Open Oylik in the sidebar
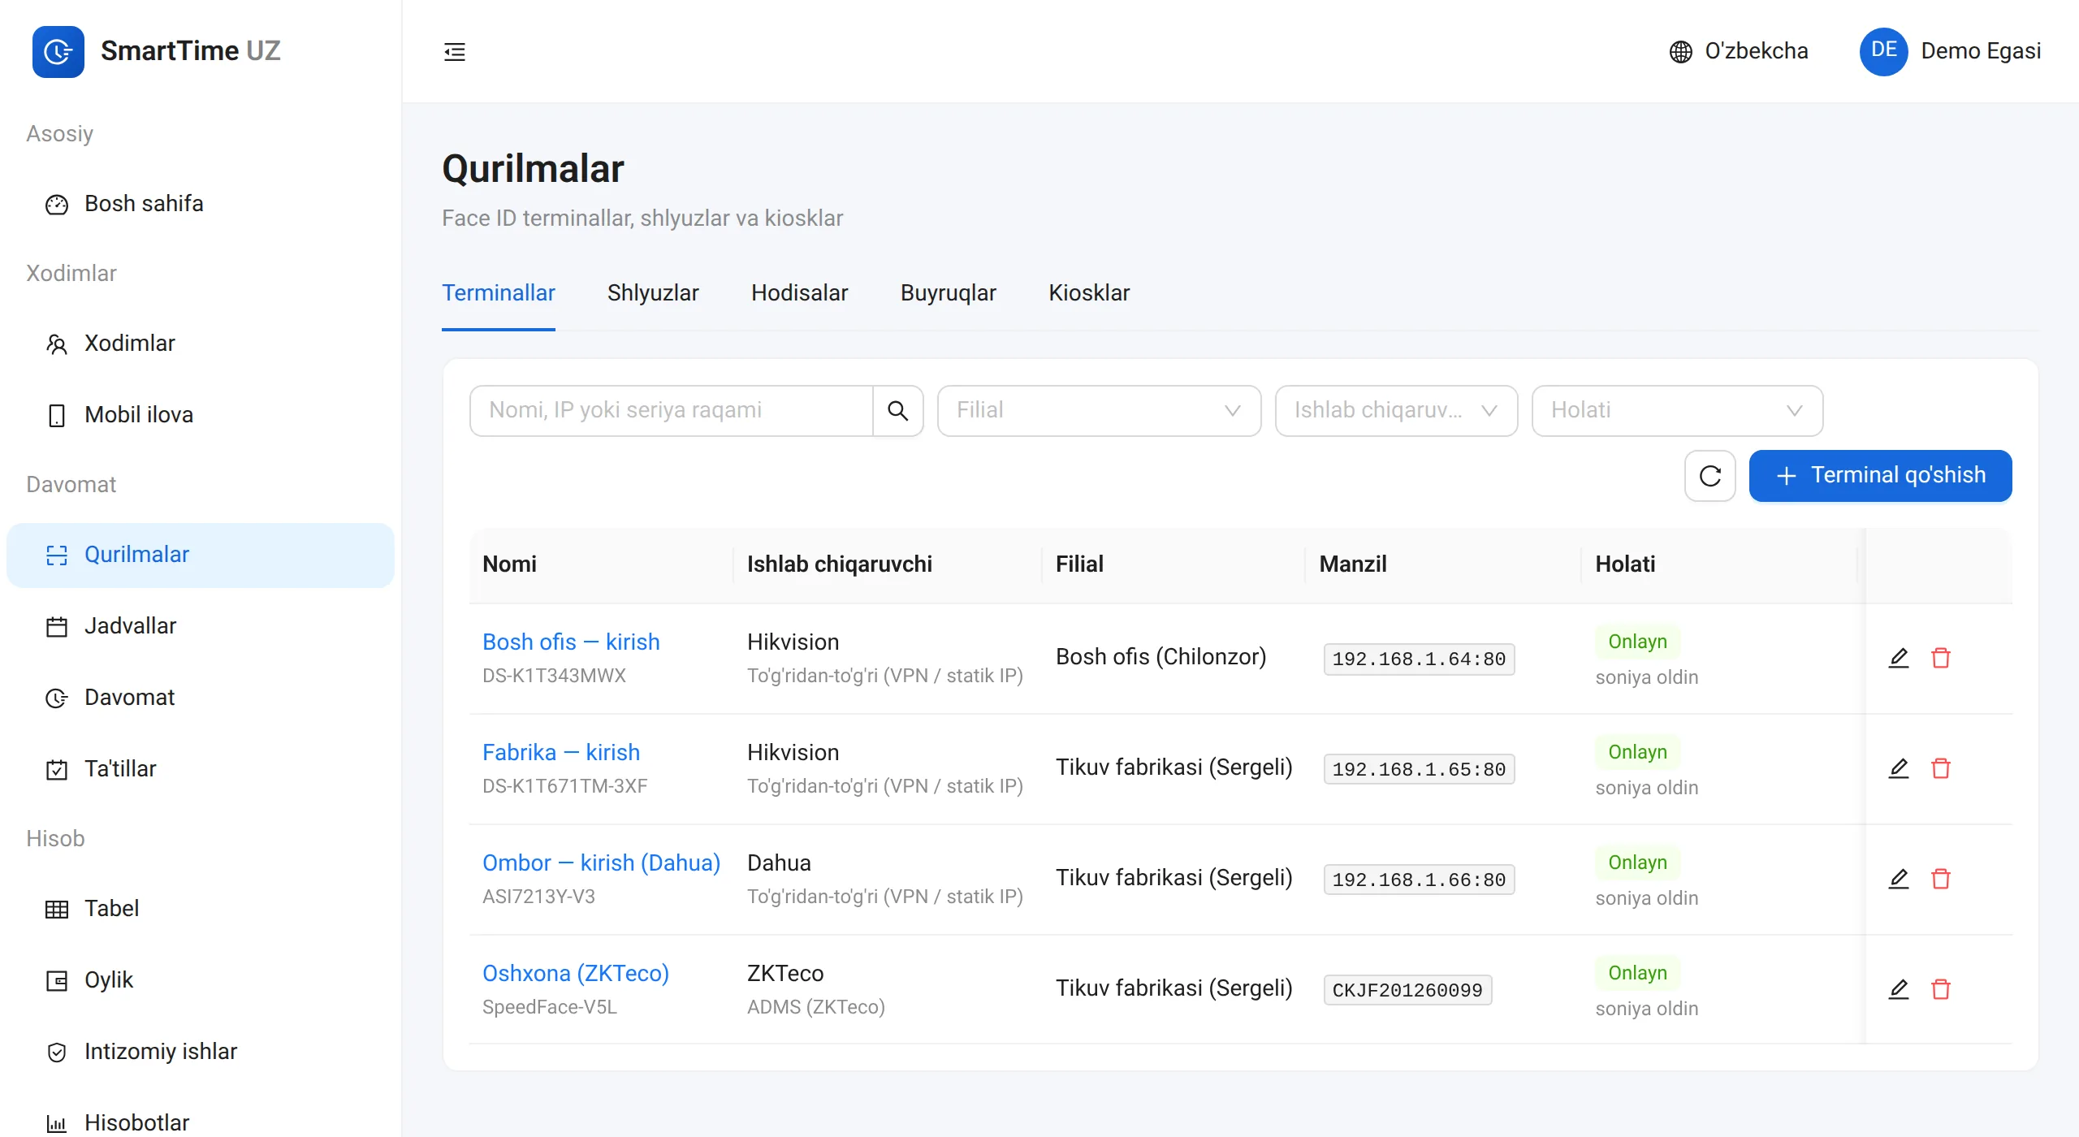This screenshot has height=1137, width=2079. click(201, 980)
